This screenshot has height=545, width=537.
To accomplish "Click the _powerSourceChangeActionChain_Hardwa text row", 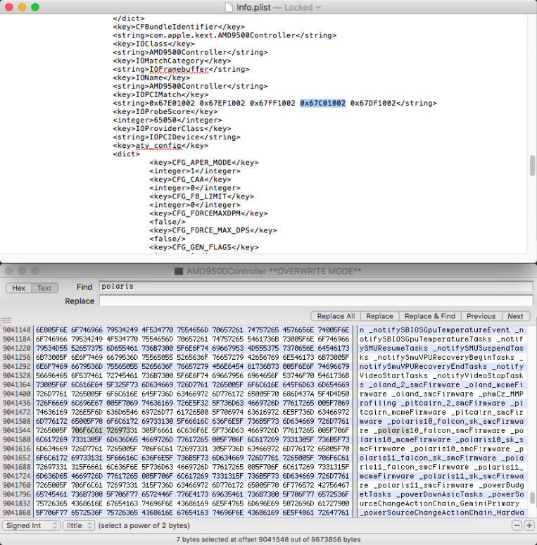I will pyautogui.click(x=441, y=513).
